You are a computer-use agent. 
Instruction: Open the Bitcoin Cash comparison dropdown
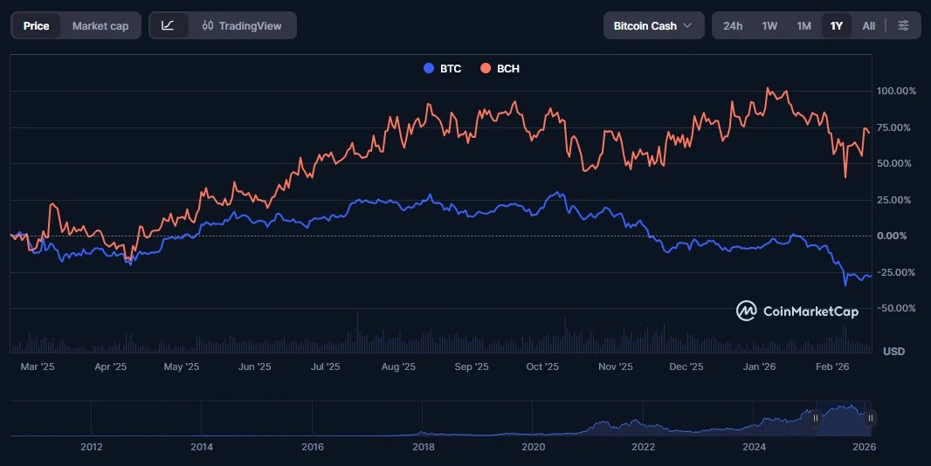(x=653, y=25)
